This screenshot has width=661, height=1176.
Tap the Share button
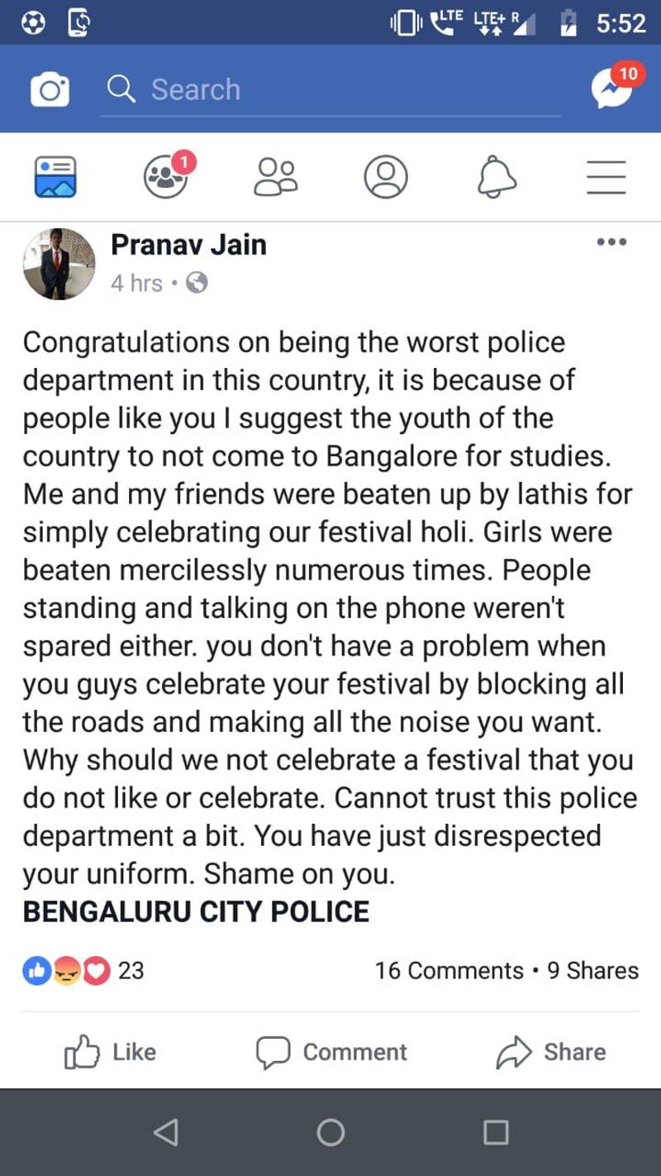coord(551,1052)
